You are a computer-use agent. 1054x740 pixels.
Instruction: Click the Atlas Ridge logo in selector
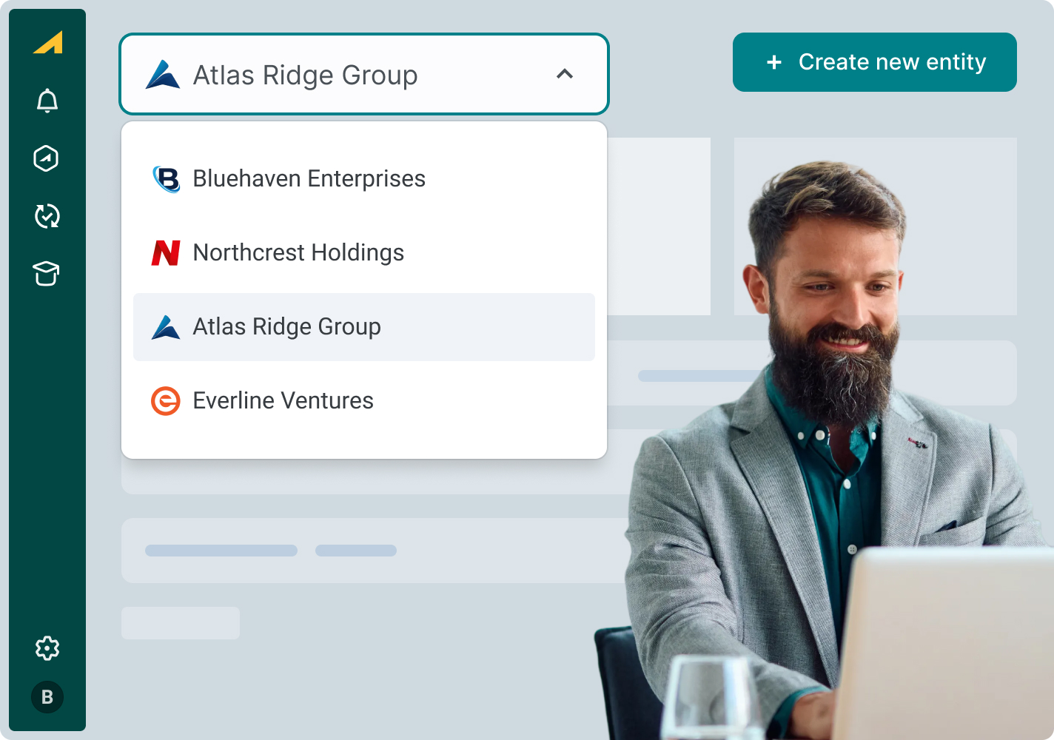163,75
